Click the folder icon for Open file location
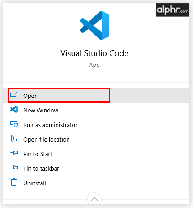 pos(14,138)
